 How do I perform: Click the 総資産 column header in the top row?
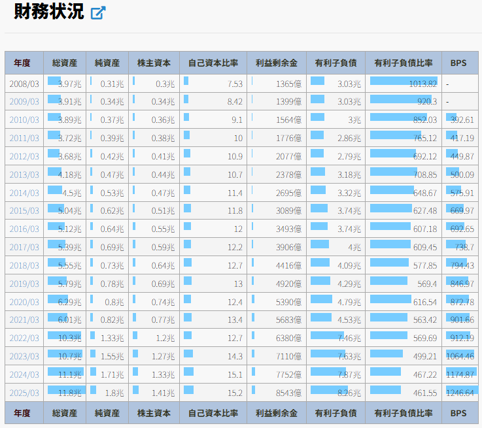pyautogui.click(x=65, y=63)
